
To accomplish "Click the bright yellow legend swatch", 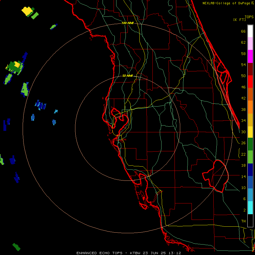I will click(x=250, y=132).
